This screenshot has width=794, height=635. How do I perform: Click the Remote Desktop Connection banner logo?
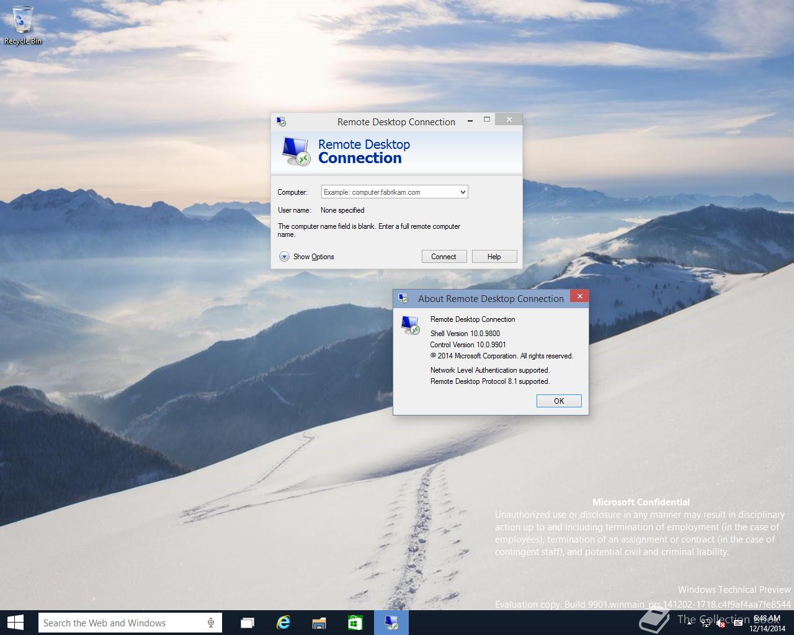[295, 152]
